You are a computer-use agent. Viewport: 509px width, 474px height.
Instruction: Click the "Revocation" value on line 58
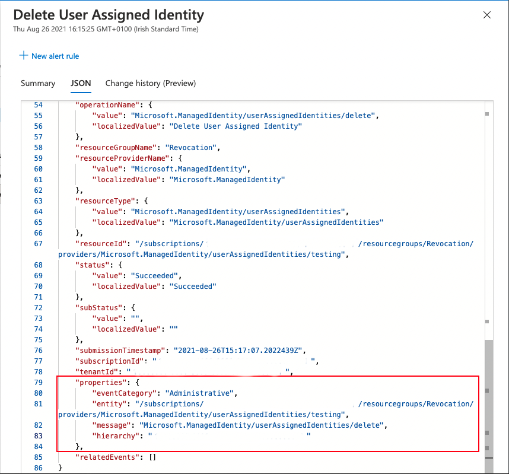click(x=191, y=148)
